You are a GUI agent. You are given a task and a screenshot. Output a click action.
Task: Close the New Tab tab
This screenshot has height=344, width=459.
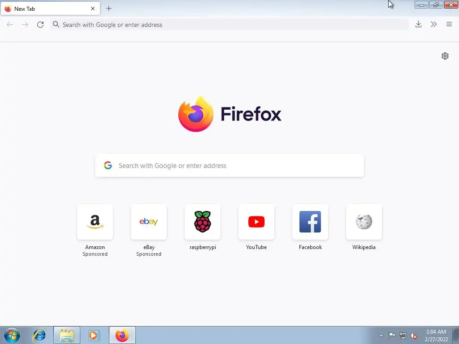click(93, 9)
